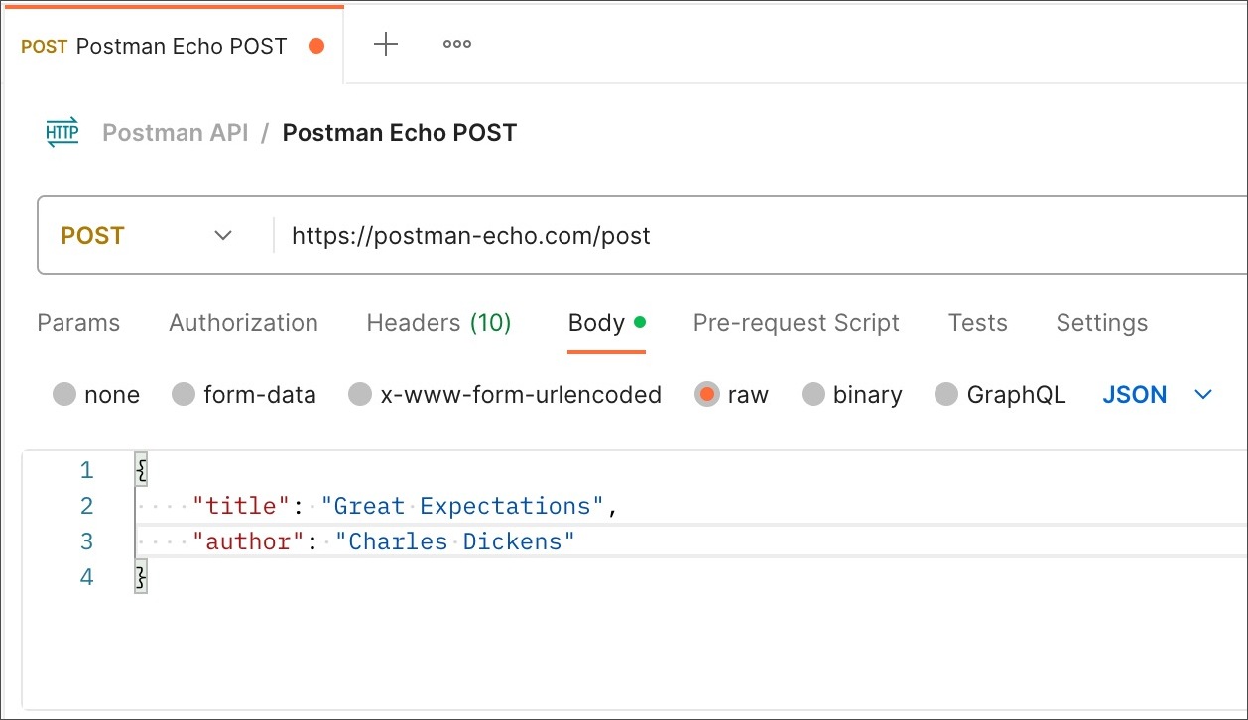Viewport: 1248px width, 720px height.
Task: Switch to the Params tab
Action: [78, 323]
